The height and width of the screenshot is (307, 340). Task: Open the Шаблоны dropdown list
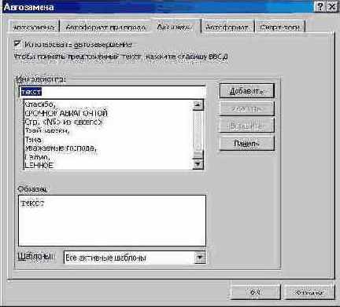[200, 258]
